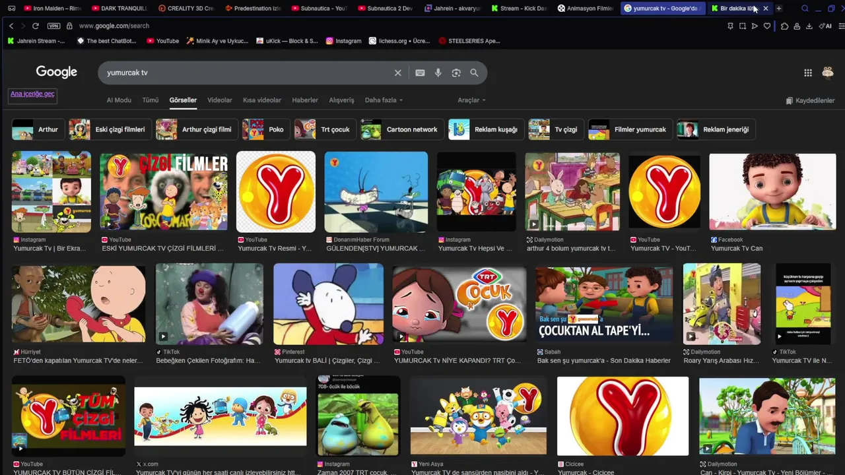
Task: Click the 'Ana içeriğe geç' link
Action: (x=32, y=94)
